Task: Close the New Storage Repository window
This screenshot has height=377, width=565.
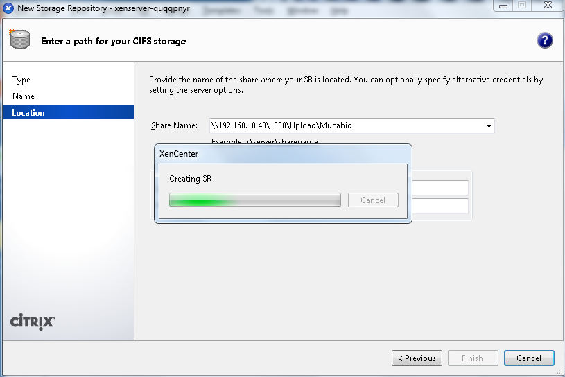Action: pyautogui.click(x=548, y=6)
